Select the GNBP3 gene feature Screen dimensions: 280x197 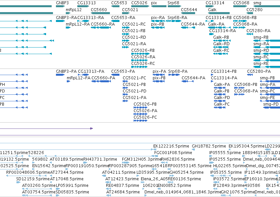point(60,6)
